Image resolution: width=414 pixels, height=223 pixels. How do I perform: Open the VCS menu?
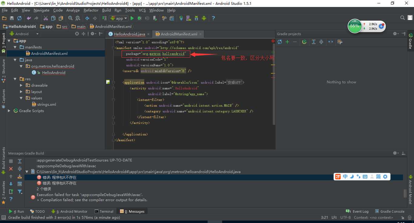[142, 10]
